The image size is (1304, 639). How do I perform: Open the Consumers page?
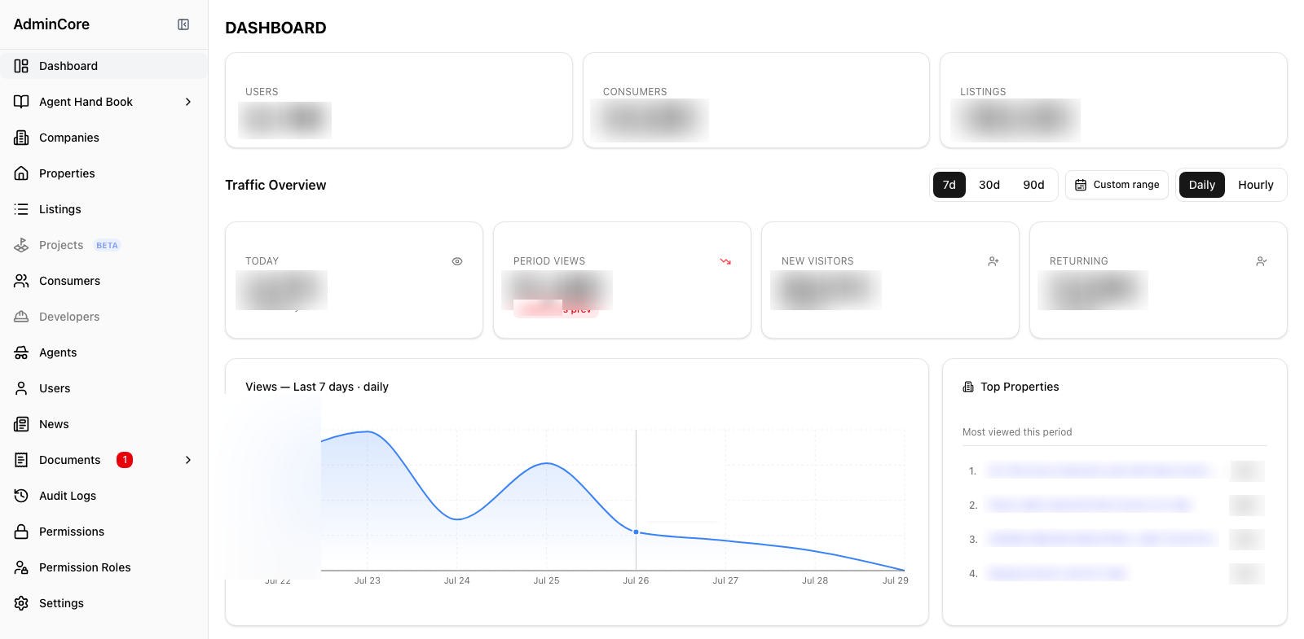pos(104,281)
